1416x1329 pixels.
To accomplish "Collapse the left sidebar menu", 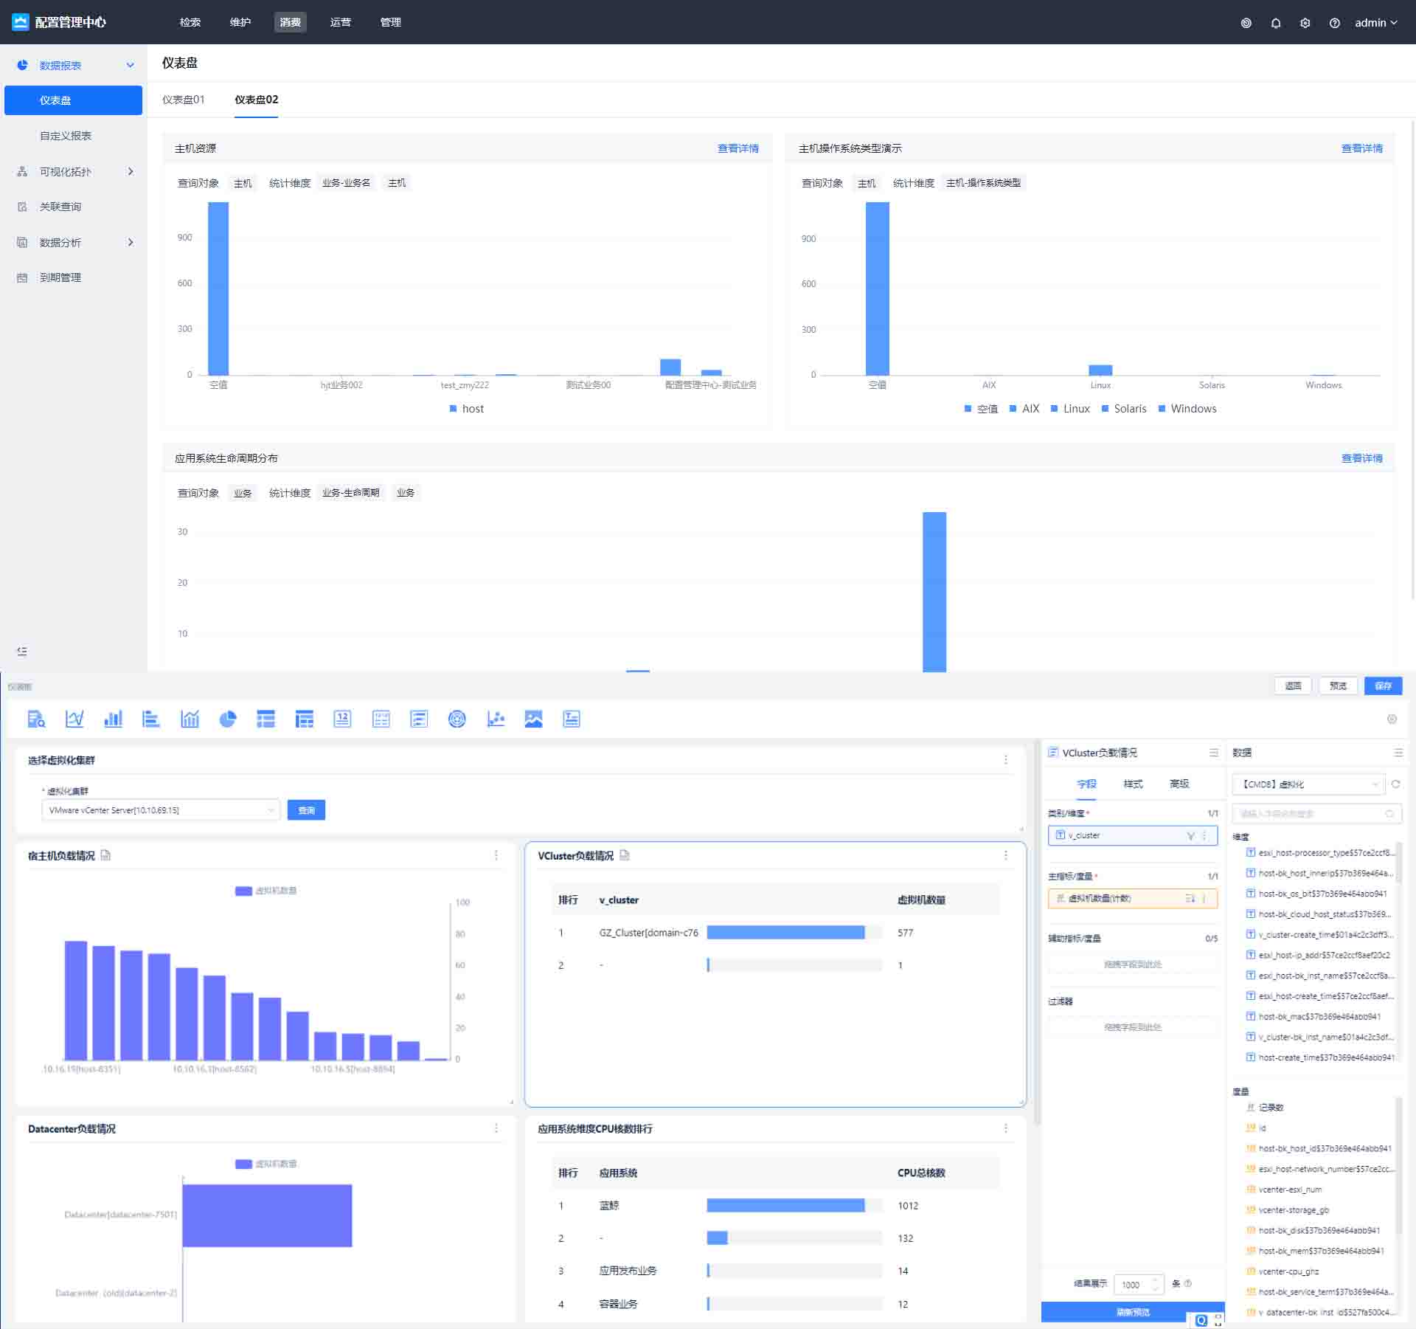I will coord(22,651).
